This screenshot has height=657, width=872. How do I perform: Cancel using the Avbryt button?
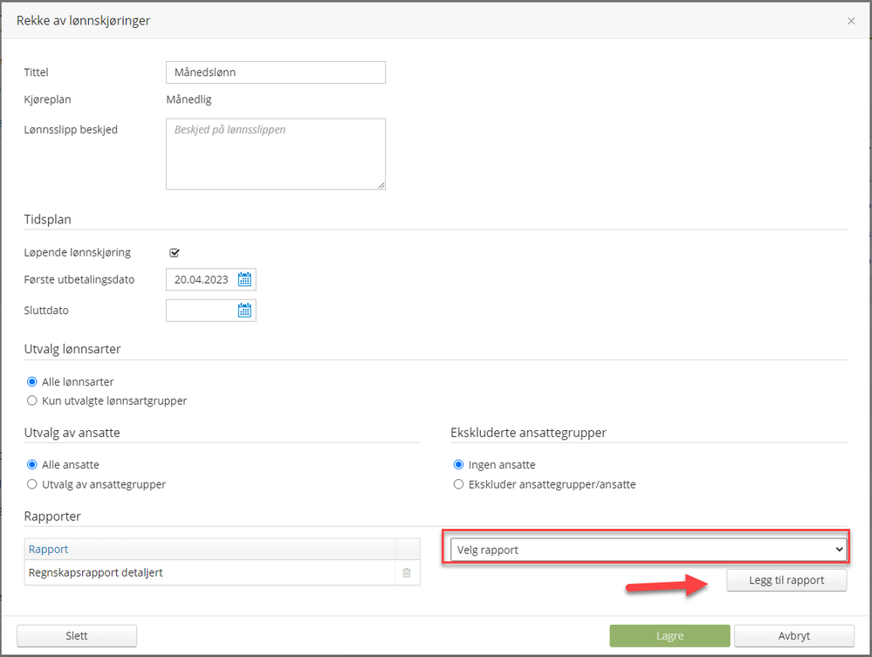pyautogui.click(x=794, y=636)
